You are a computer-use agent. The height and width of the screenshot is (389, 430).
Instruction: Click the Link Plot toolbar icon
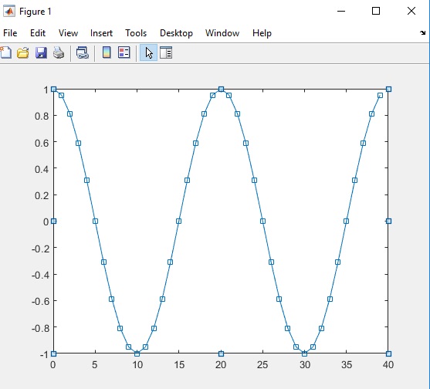(x=83, y=52)
